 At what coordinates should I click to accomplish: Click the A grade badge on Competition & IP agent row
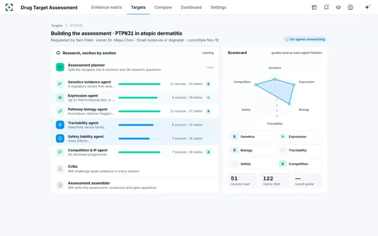tap(208, 152)
